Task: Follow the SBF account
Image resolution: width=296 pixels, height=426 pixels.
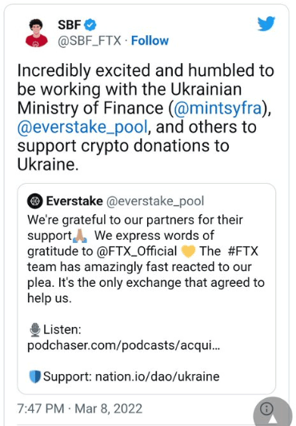Action: 150,41
